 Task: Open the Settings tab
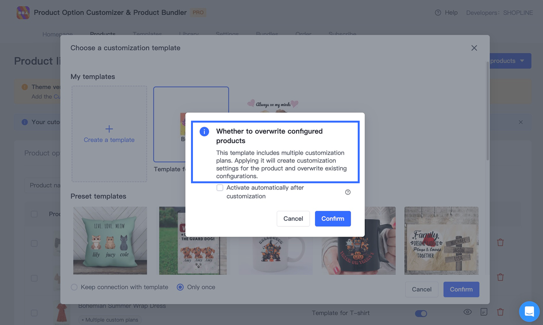pyautogui.click(x=227, y=34)
